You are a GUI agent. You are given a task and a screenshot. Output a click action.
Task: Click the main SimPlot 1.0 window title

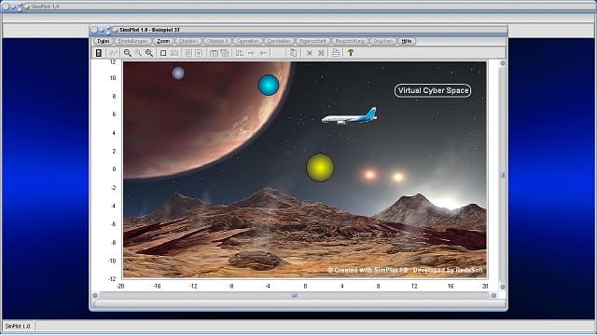45,7
